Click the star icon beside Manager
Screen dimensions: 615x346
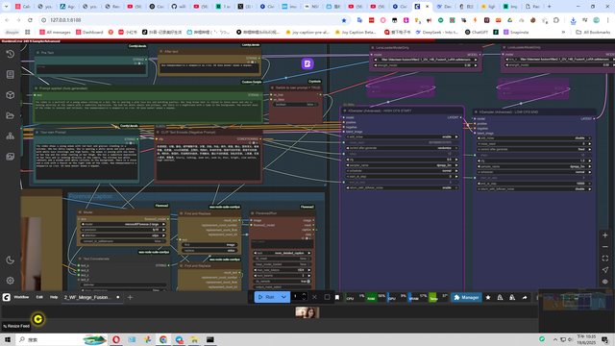tap(488, 297)
